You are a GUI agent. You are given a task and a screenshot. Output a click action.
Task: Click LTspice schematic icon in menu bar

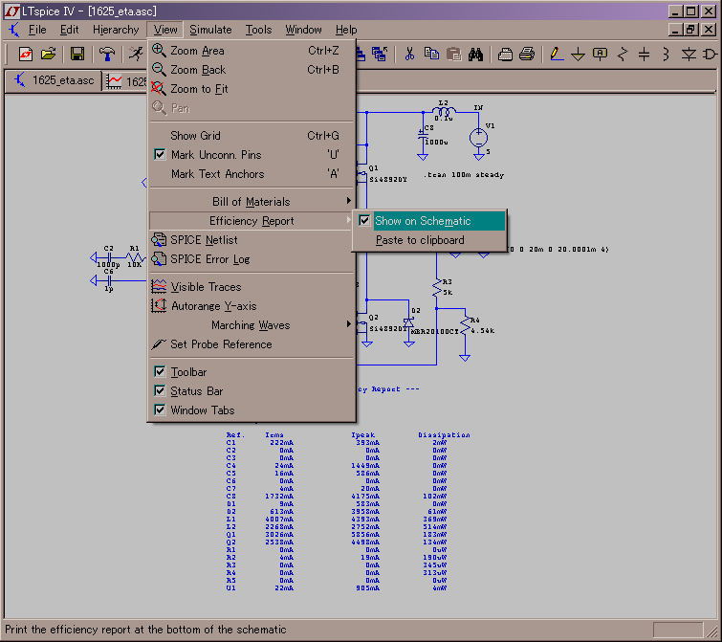(13, 30)
